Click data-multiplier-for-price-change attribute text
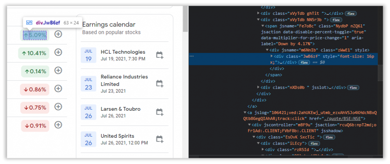The height and width of the screenshot is (164, 390). 306,38
